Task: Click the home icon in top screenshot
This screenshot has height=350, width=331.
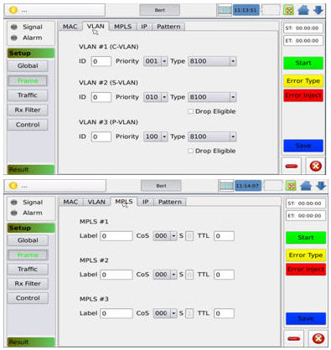Action: click(x=303, y=10)
